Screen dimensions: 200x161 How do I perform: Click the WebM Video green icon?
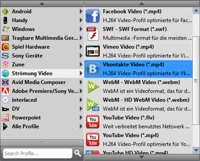coord(93,86)
